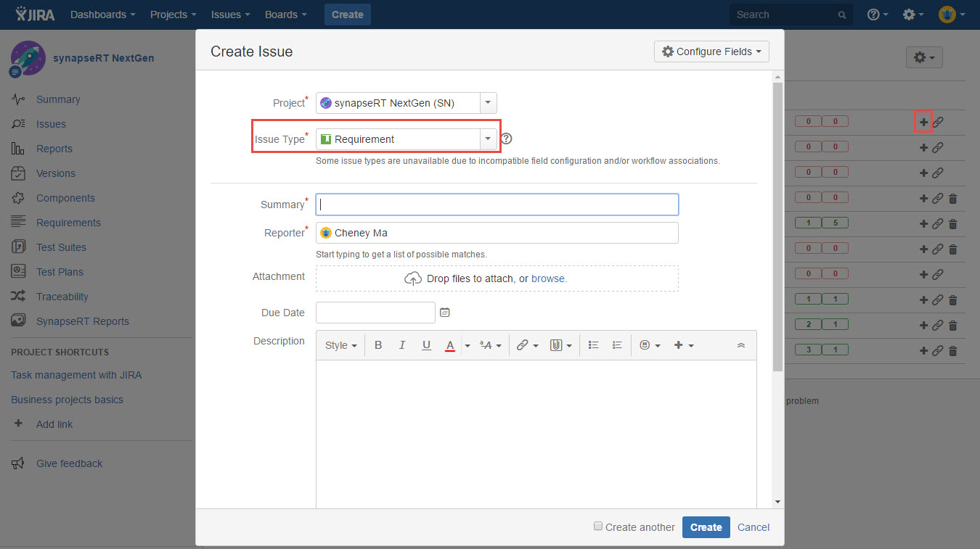Click the Reporter field showing Cheney Ma
Viewport: 980px width, 549px height.
pos(497,233)
